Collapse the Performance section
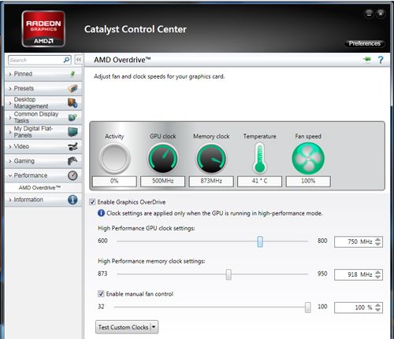394x339 pixels. (x=10, y=175)
